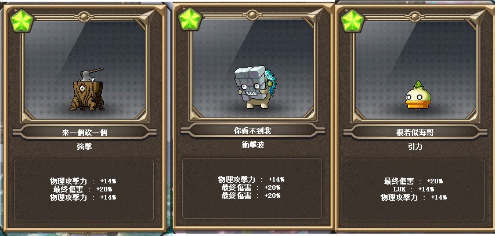Select the stone golem monster with feathers
The height and width of the screenshot is (236, 495).
point(255,87)
